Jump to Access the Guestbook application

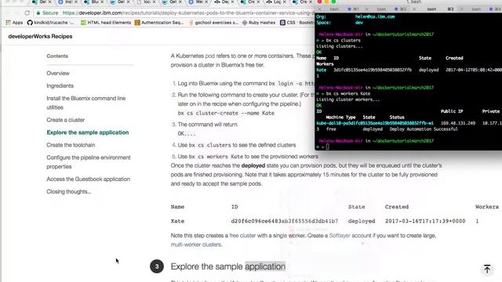pyautogui.click(x=89, y=179)
